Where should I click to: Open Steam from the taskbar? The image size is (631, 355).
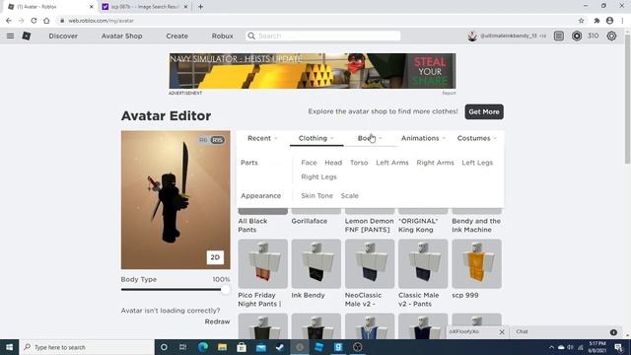[280, 347]
